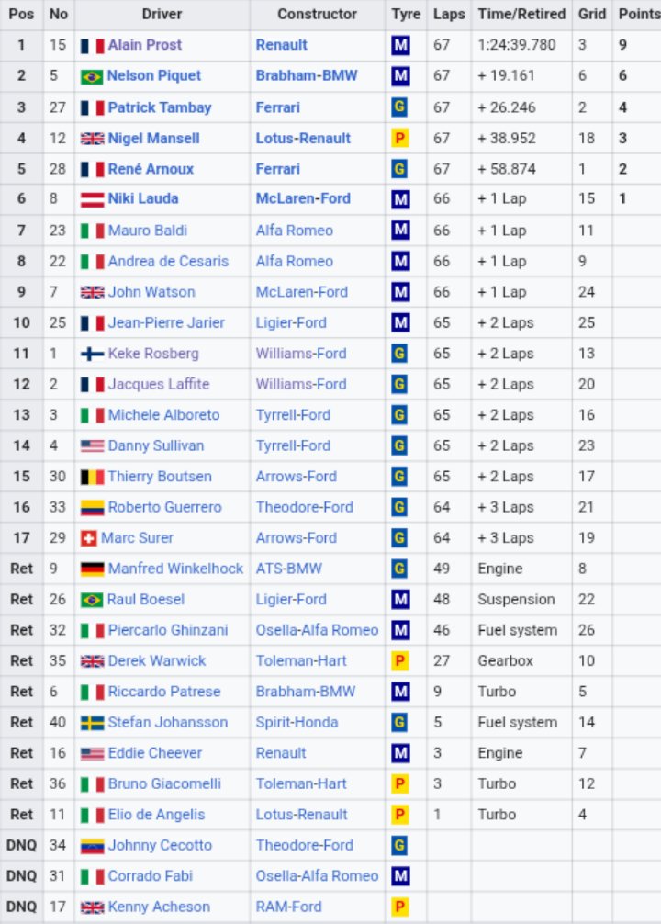
Task: Open the RAM-Ford constructor link
Action: coord(288,907)
